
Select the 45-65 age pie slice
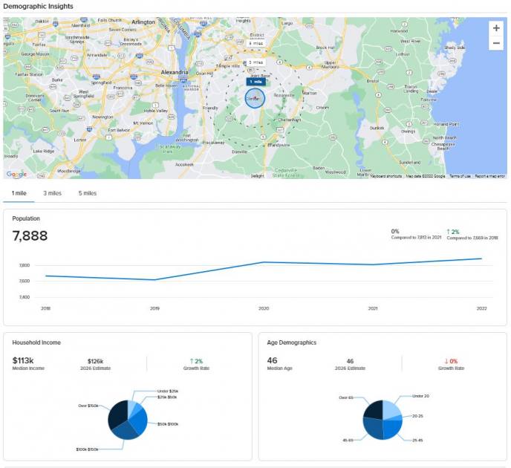coord(372,428)
